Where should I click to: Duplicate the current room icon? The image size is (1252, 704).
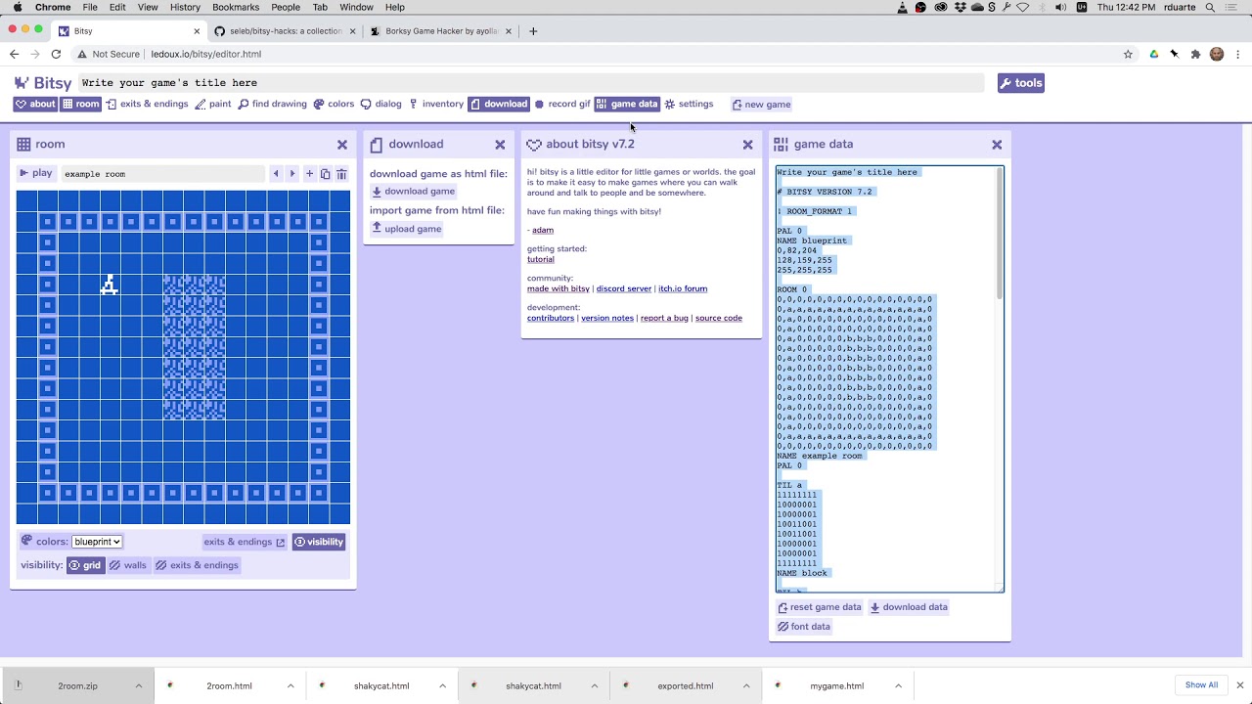click(326, 174)
